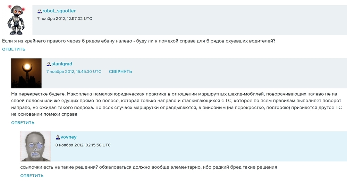Screen dimensions: 347x181
Task: Collapse stanigrad's thread via СВЕРНУТЬ
Action: tap(120, 72)
